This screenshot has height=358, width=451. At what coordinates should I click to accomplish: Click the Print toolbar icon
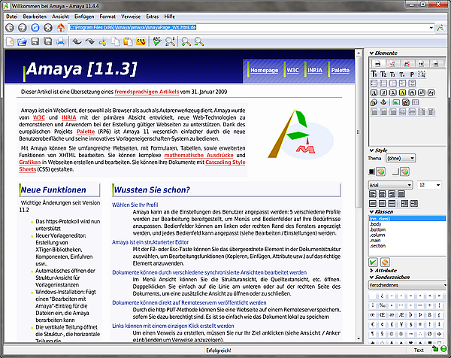tap(61, 41)
